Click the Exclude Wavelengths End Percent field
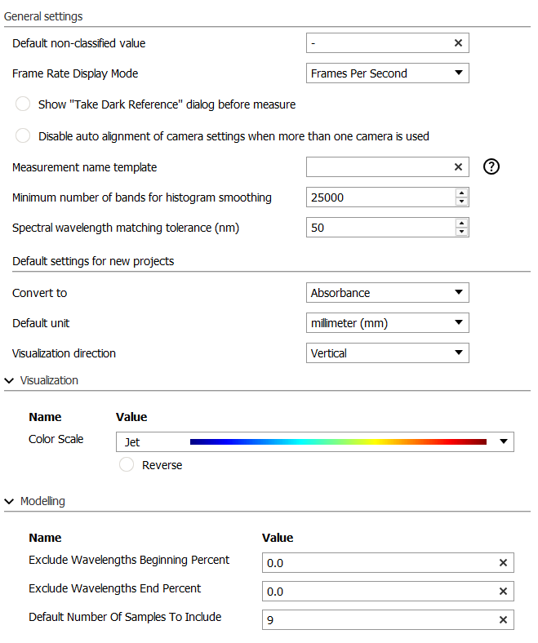 379,592
